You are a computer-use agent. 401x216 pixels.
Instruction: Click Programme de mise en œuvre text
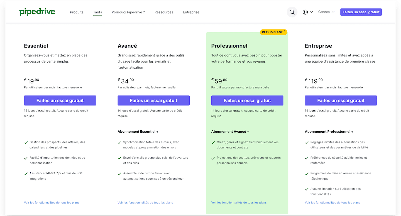point(341,176)
